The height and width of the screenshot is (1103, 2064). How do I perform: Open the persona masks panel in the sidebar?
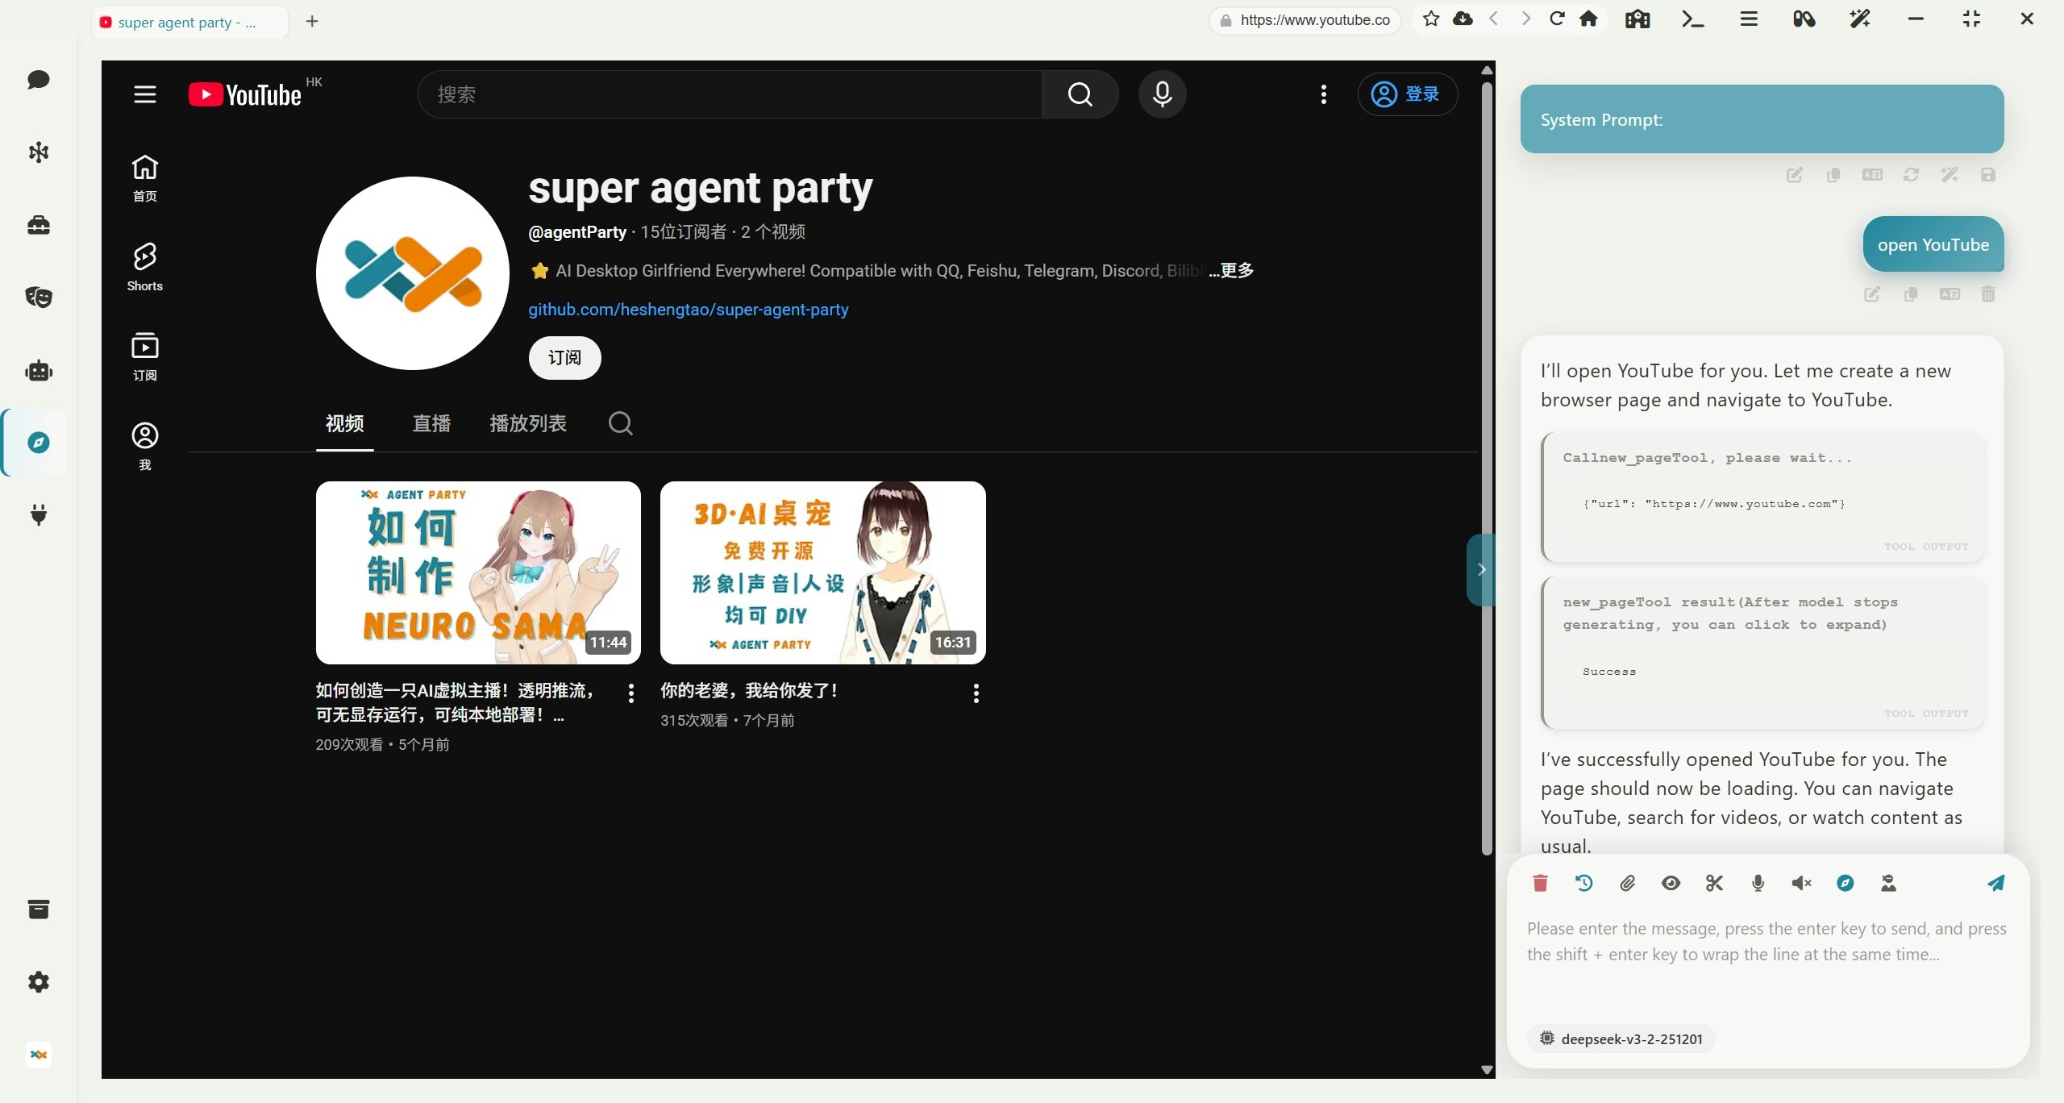pyautogui.click(x=38, y=297)
